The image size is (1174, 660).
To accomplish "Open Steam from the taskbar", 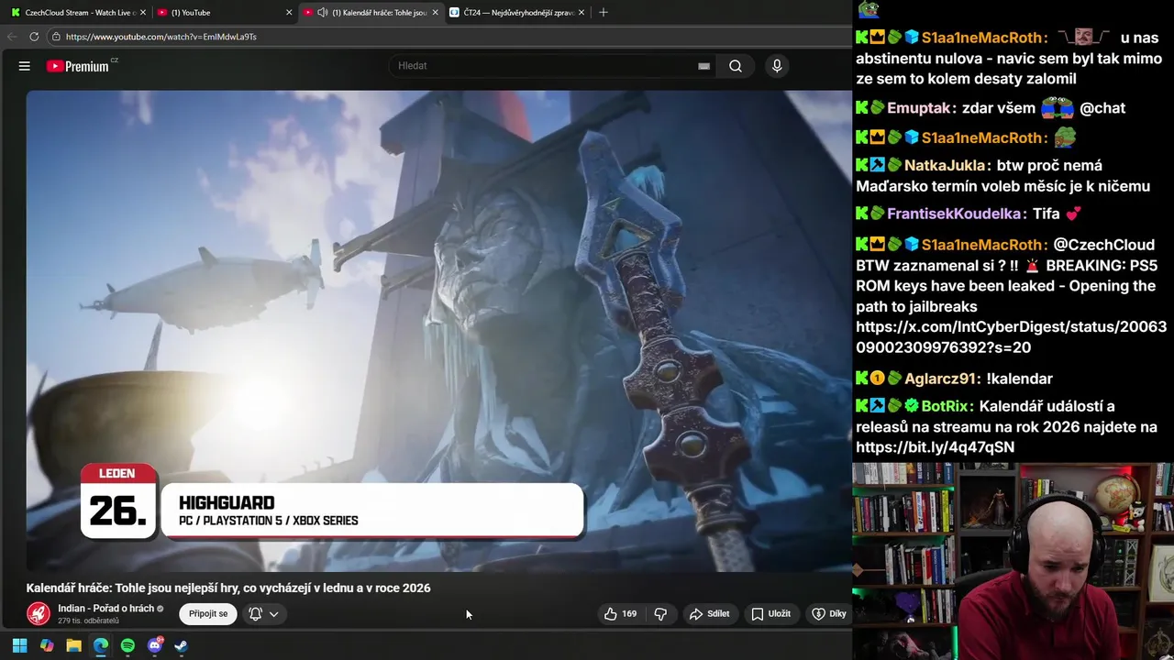I will click(182, 645).
